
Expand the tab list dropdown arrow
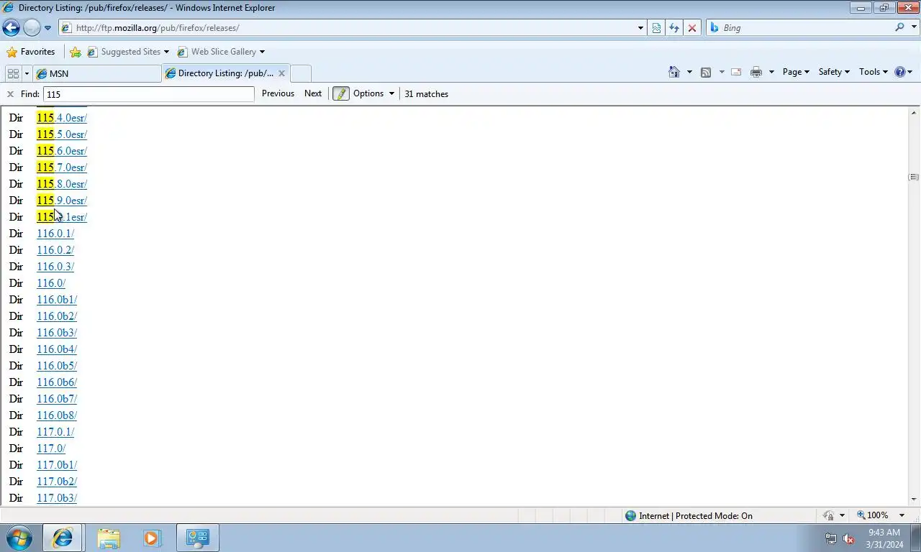tap(27, 73)
